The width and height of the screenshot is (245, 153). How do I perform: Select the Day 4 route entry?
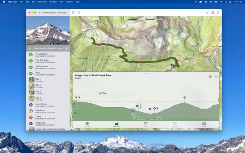point(48,98)
